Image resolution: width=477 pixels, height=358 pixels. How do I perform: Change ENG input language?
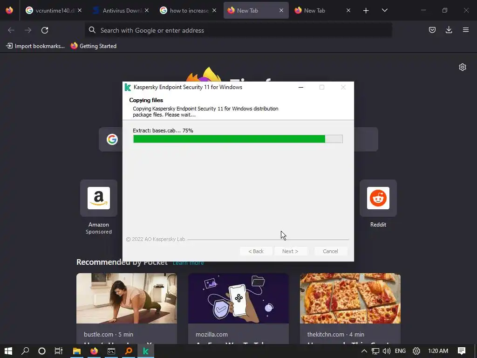(400, 351)
